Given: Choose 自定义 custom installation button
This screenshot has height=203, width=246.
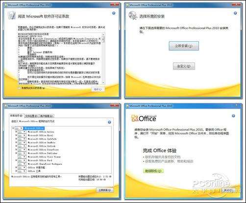Looking at the screenshot, I should 184,66.
